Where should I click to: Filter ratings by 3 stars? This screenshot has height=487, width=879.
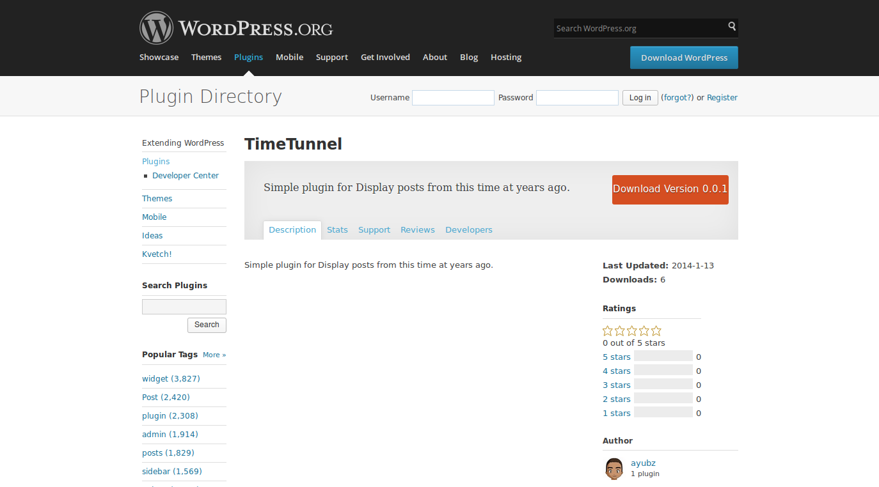617,385
